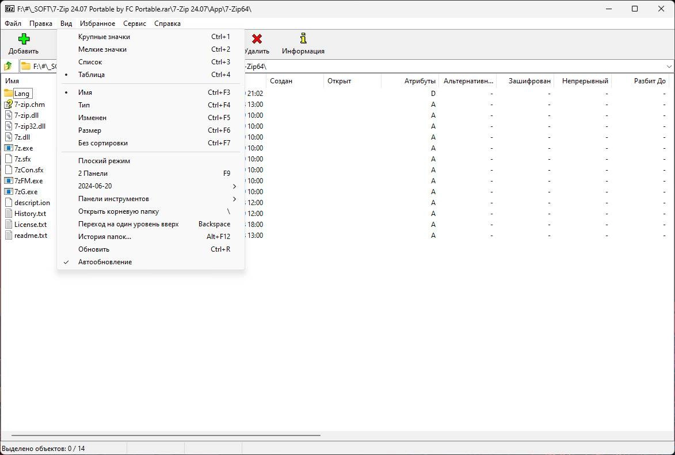Expand the Toolbars (Панели инструментов) submenu
Screen dimensions: 675x455
pos(151,199)
